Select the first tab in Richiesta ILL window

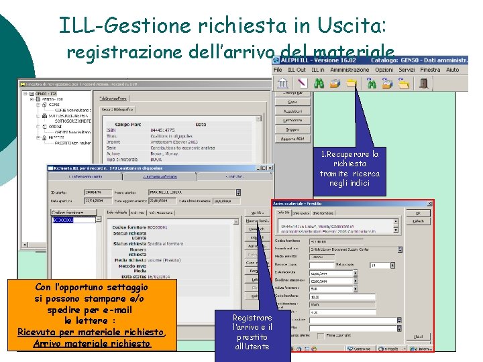click(x=85, y=177)
